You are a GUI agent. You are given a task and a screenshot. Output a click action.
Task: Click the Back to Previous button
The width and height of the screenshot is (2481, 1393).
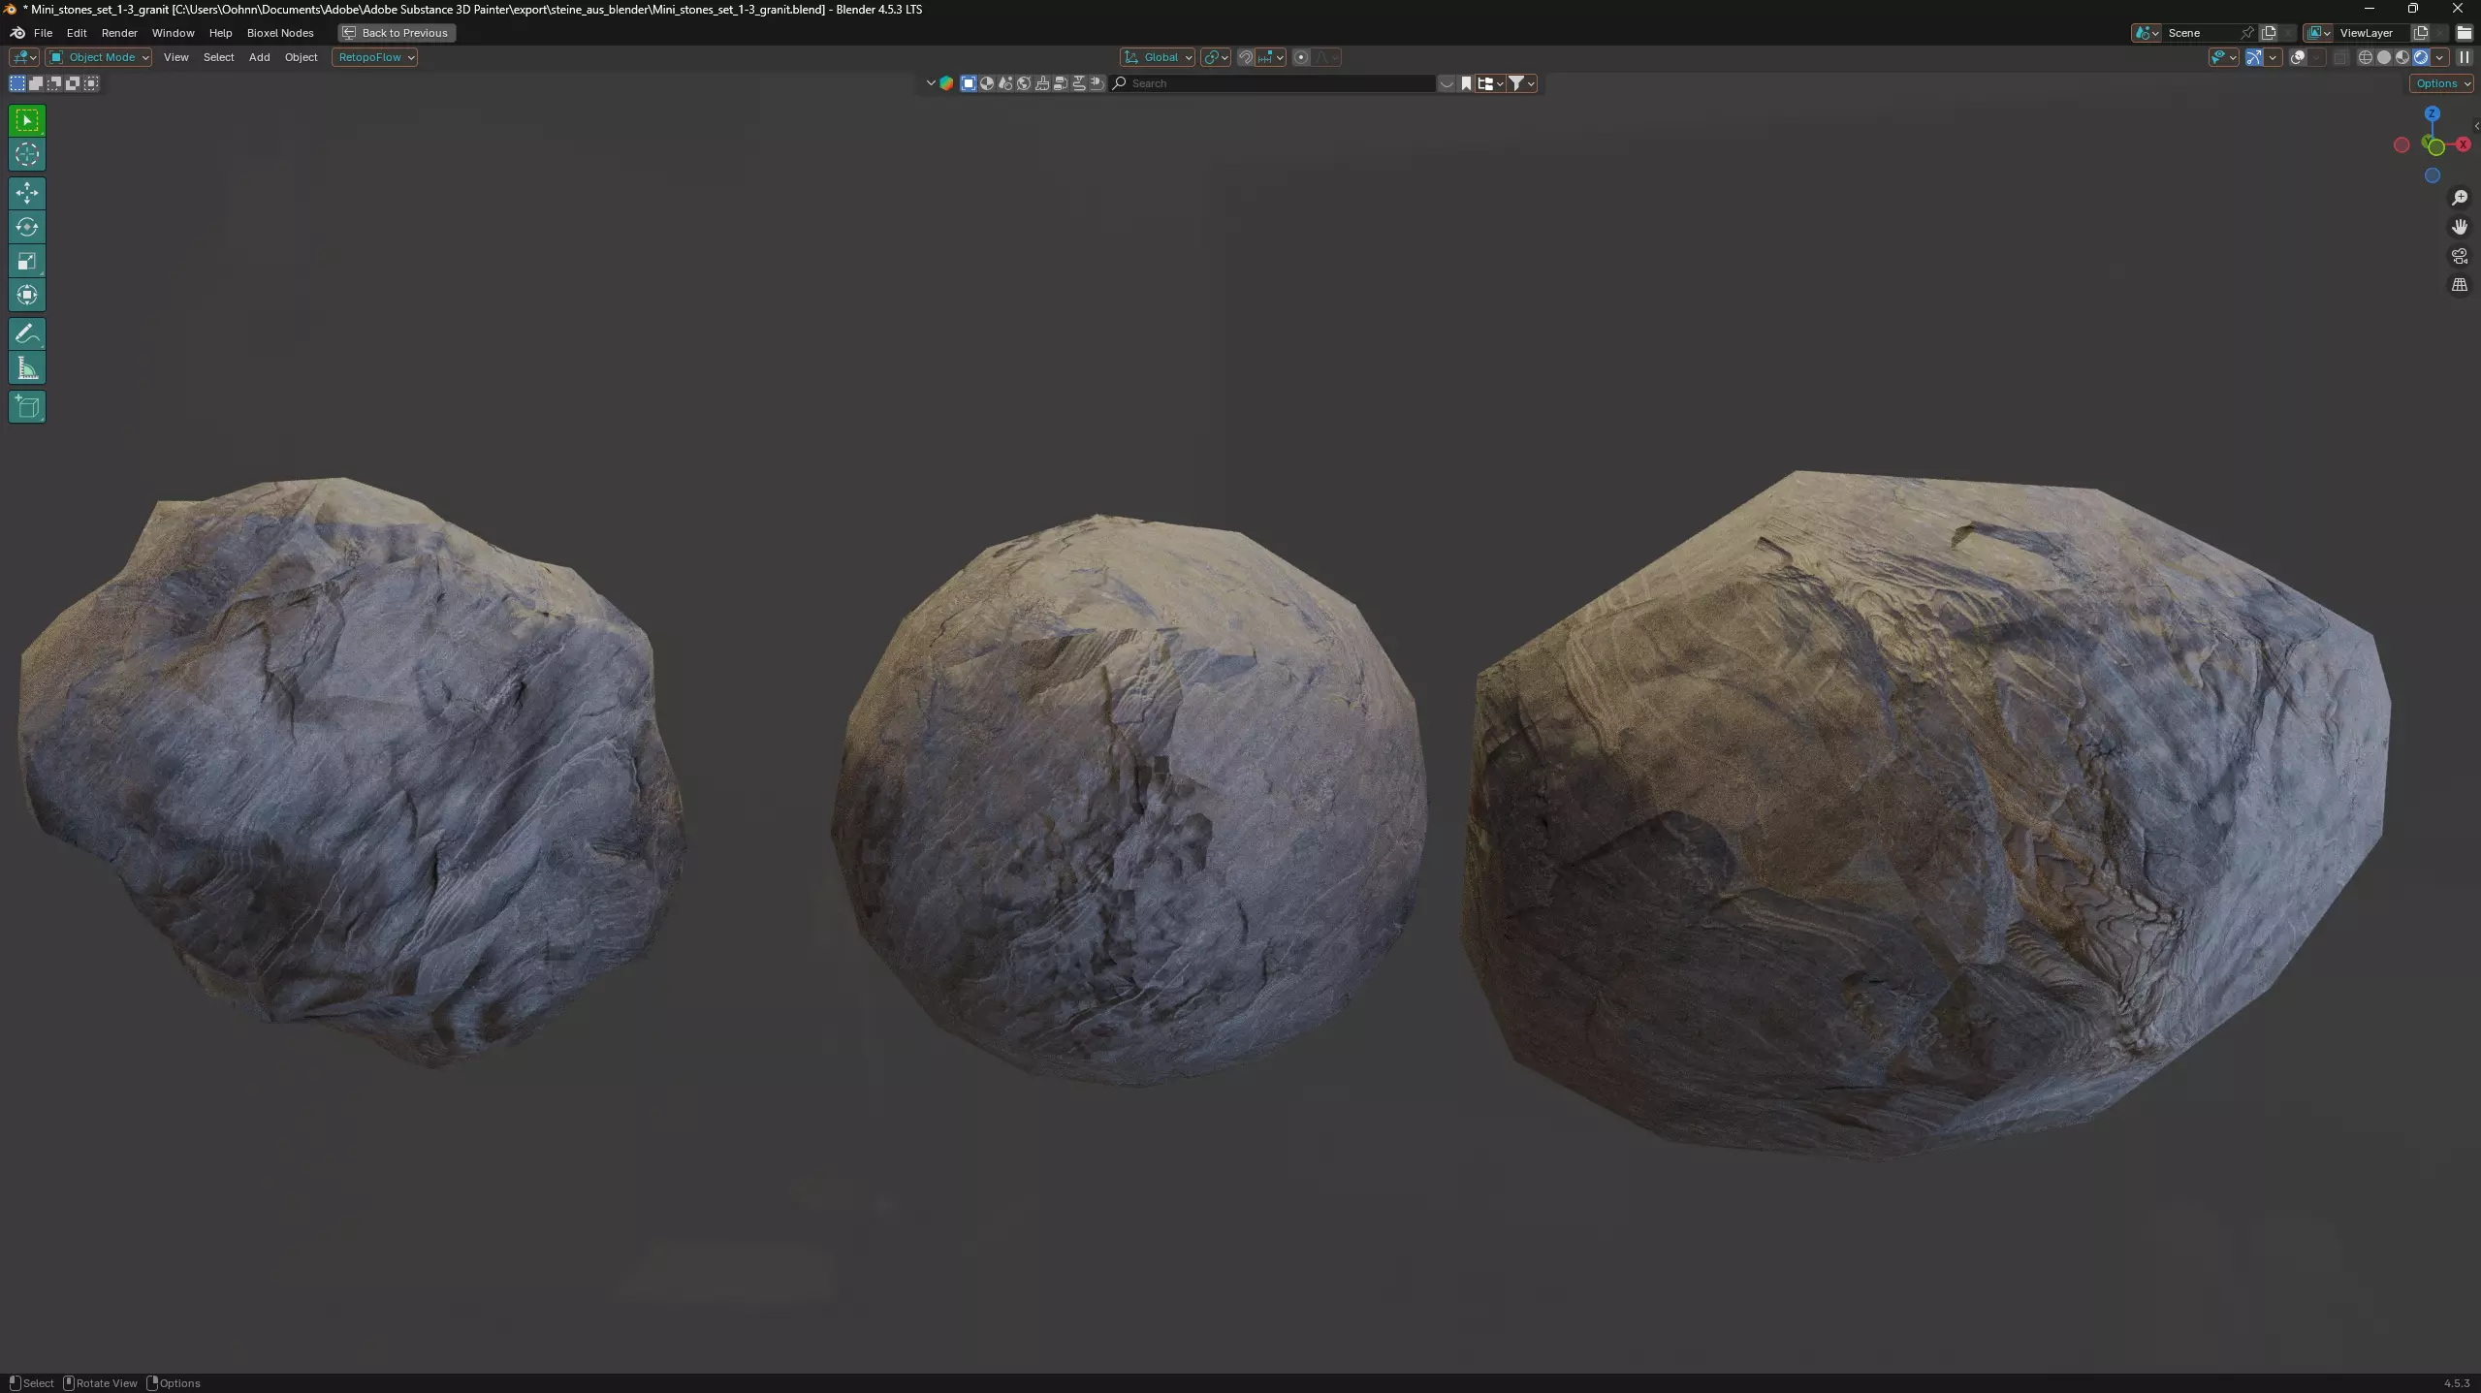(397, 33)
